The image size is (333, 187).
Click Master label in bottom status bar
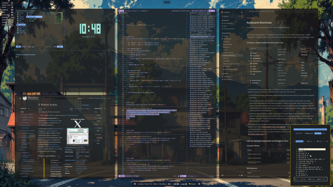point(193,184)
